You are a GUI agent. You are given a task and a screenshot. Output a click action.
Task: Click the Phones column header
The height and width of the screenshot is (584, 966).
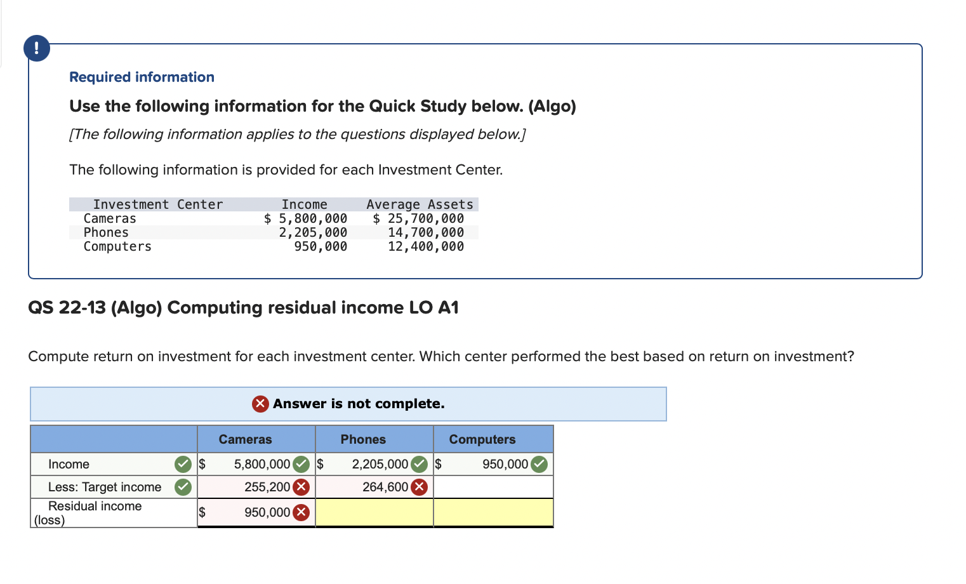[363, 439]
